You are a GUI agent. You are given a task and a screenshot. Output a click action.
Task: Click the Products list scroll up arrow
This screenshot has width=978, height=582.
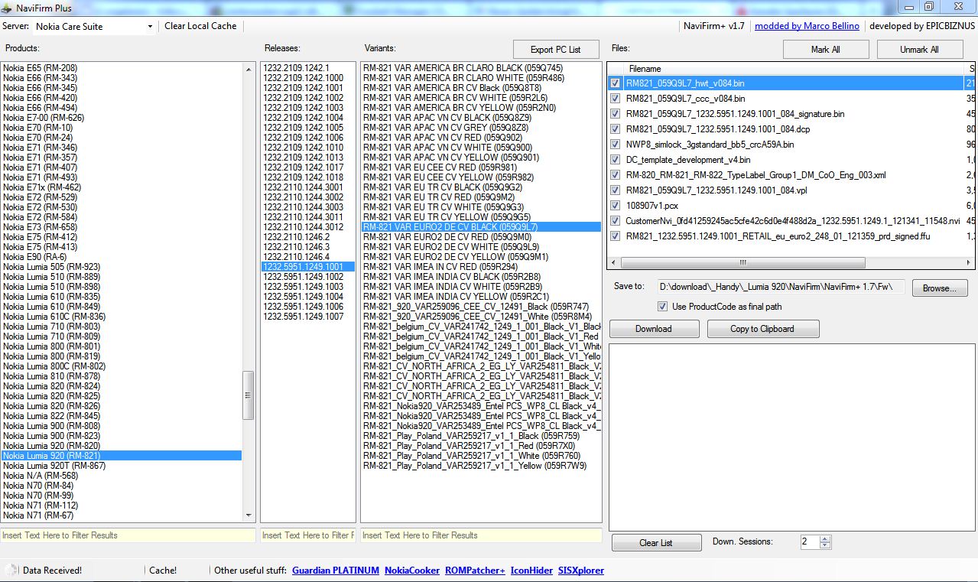tap(249, 69)
